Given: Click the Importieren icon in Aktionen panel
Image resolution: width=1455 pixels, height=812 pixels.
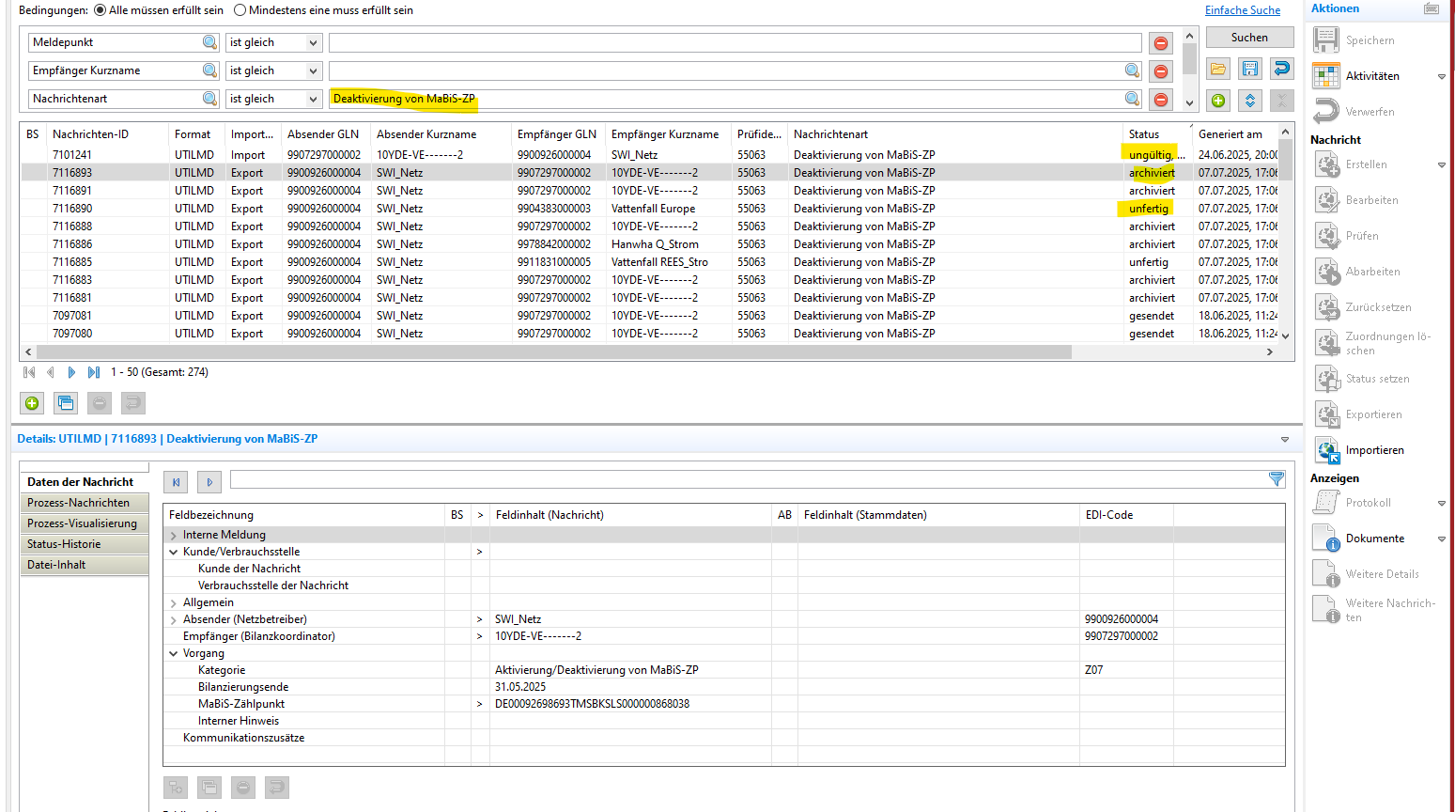Looking at the screenshot, I should point(1327,450).
